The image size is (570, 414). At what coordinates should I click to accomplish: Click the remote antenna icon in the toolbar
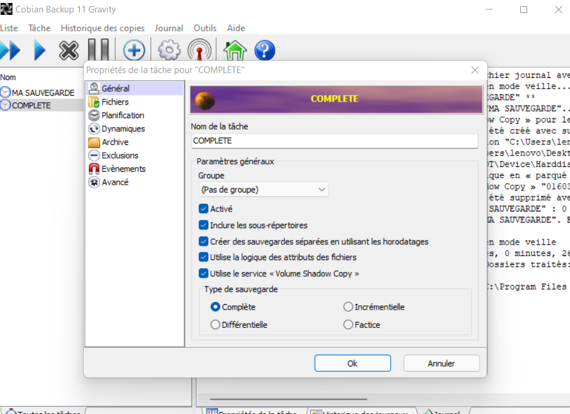(199, 50)
